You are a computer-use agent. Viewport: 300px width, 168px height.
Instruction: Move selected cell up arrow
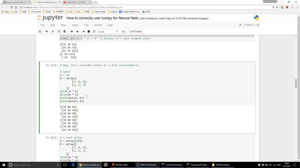(72, 31)
